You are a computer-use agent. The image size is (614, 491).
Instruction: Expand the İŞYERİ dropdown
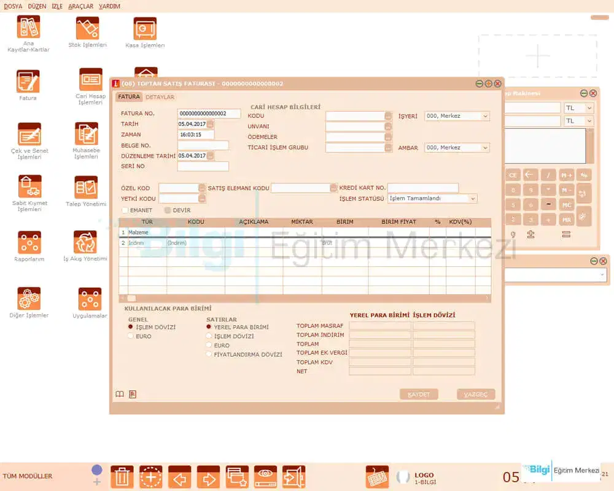coord(485,116)
